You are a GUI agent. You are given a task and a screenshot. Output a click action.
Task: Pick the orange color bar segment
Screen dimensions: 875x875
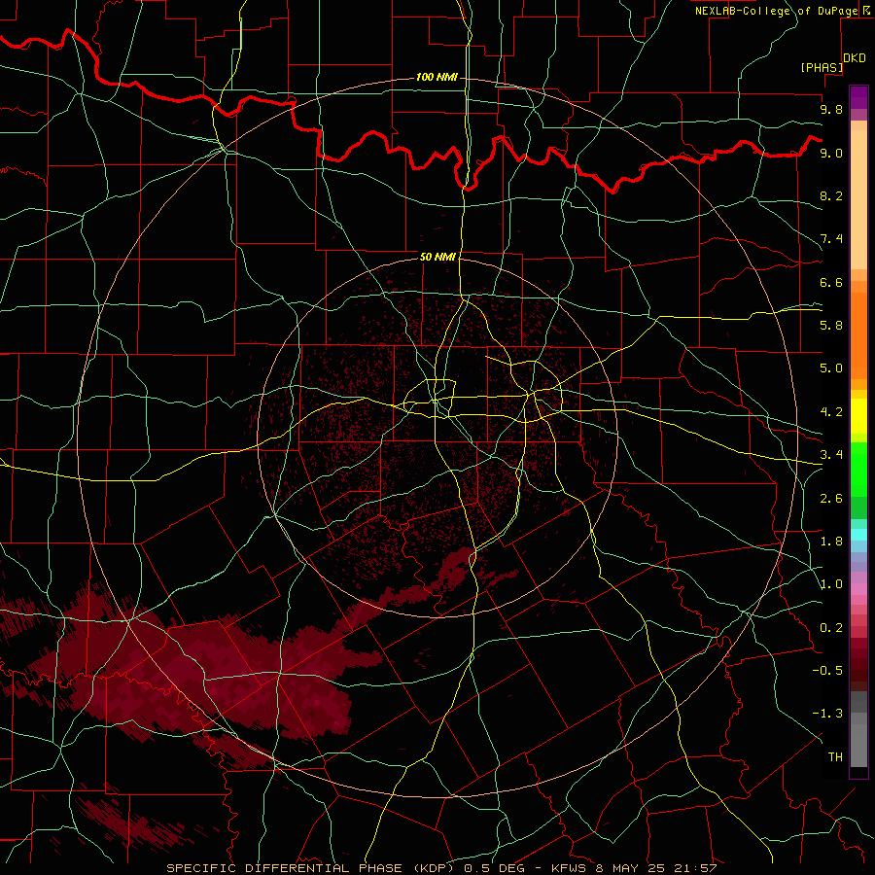[x=858, y=334]
